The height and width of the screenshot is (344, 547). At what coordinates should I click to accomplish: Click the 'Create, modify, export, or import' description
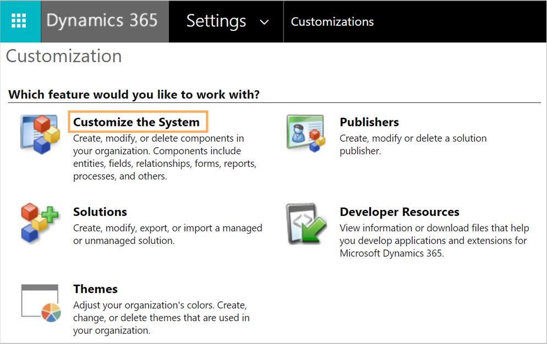(167, 234)
